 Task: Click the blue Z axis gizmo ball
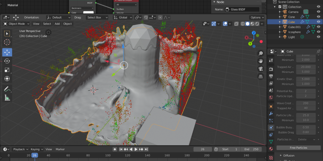click(254, 33)
